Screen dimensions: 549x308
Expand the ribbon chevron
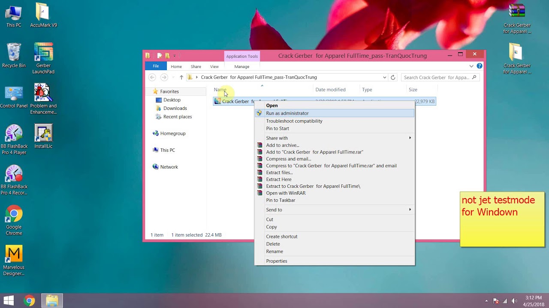click(471, 66)
